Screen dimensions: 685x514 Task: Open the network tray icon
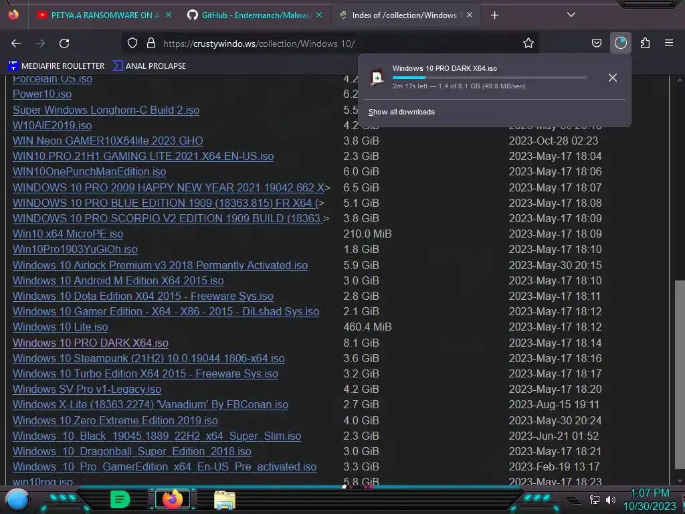pos(595,499)
